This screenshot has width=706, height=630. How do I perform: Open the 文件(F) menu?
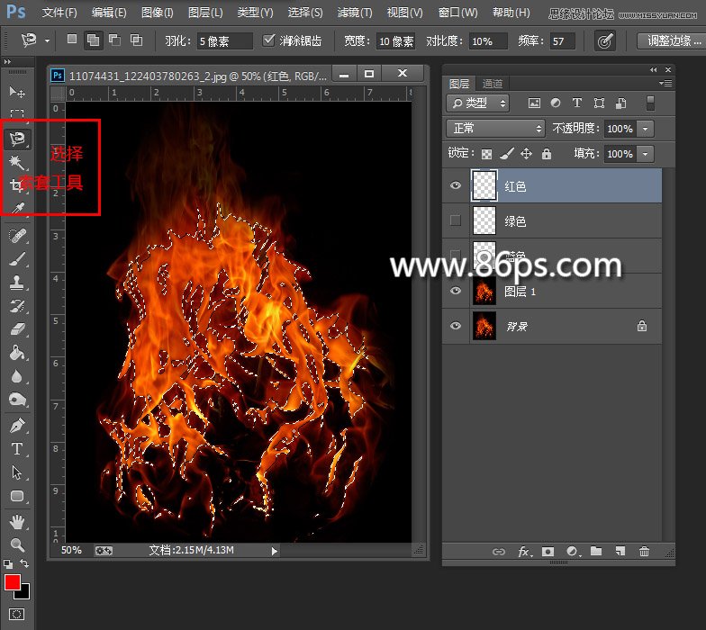59,13
